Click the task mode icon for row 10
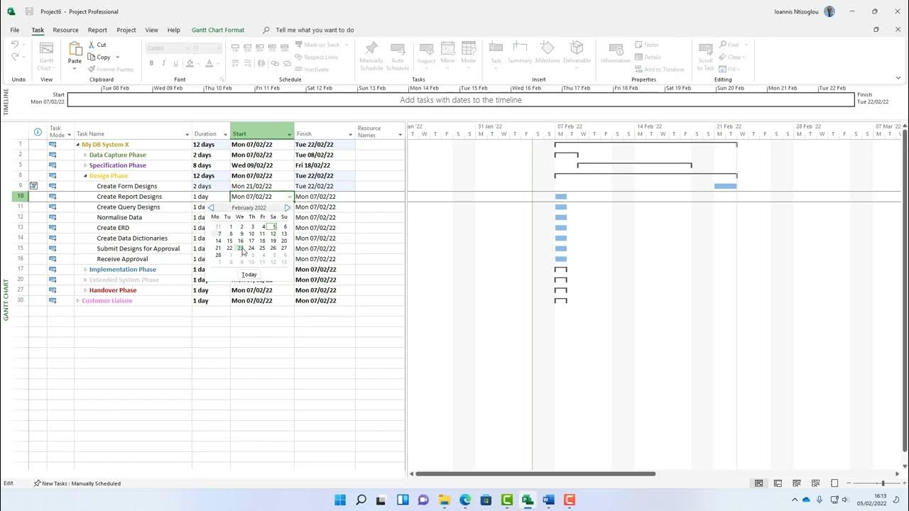 (x=53, y=197)
